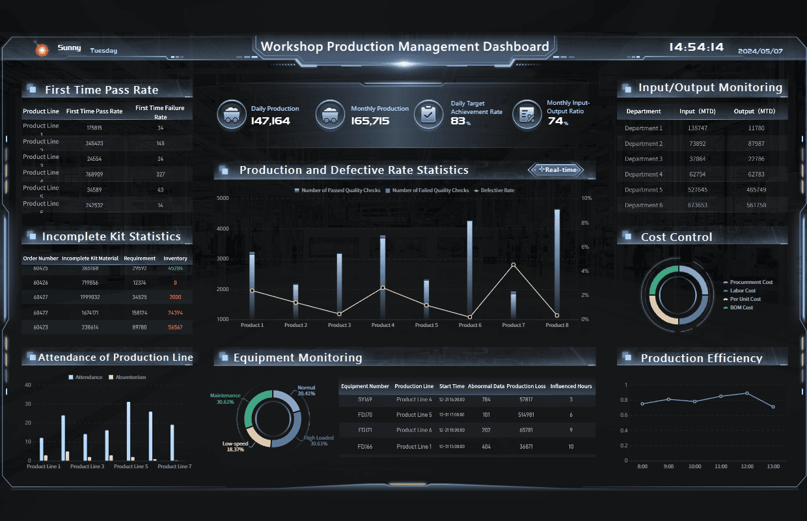Click the Daily Production mine cart icon
This screenshot has height=521, width=807.
coord(230,115)
